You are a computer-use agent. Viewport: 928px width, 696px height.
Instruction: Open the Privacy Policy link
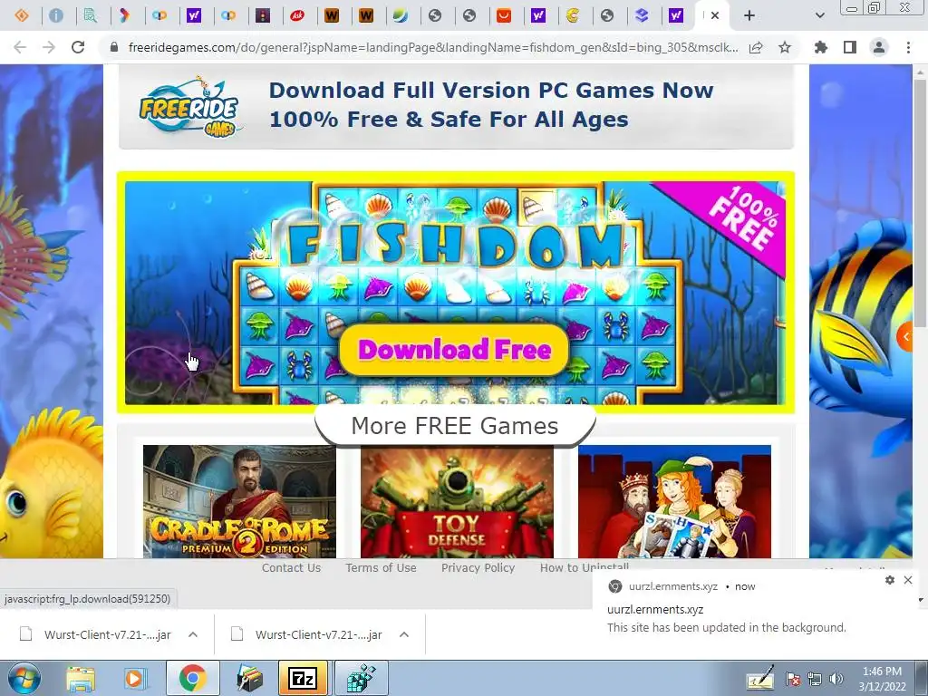coord(478,567)
